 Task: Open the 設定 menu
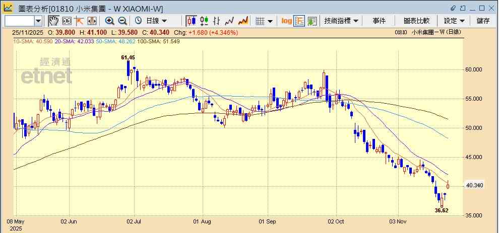(454, 21)
